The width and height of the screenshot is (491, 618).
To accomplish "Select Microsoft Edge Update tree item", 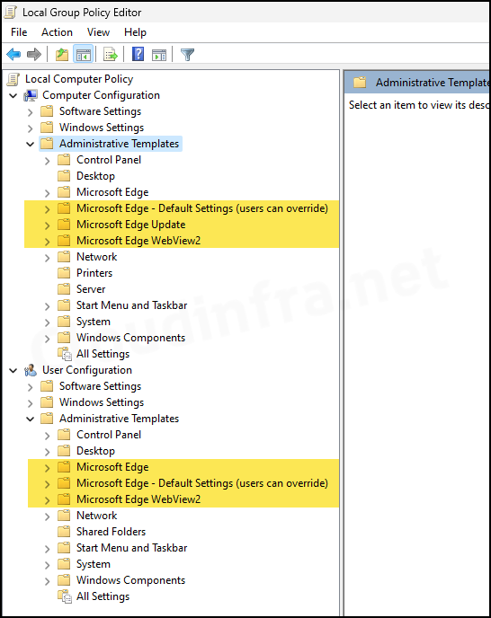I will point(131,225).
